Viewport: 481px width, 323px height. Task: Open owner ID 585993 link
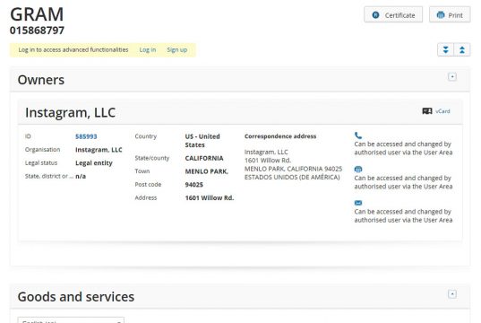tap(86, 136)
